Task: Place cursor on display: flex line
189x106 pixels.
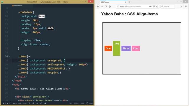Action: pos(31,40)
